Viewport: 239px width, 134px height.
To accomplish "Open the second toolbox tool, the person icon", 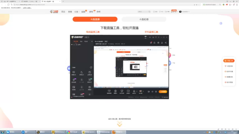I will pos(82,73).
